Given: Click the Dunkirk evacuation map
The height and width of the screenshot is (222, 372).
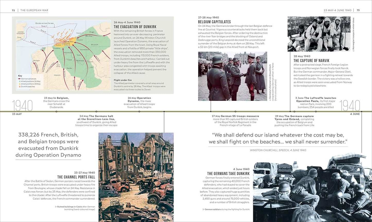Looking at the screenshot, I should [64, 55].
